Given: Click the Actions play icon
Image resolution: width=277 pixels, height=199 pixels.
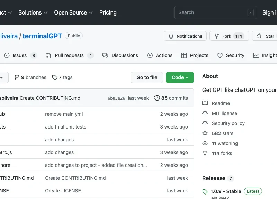Looking at the screenshot, I should (x=150, y=55).
